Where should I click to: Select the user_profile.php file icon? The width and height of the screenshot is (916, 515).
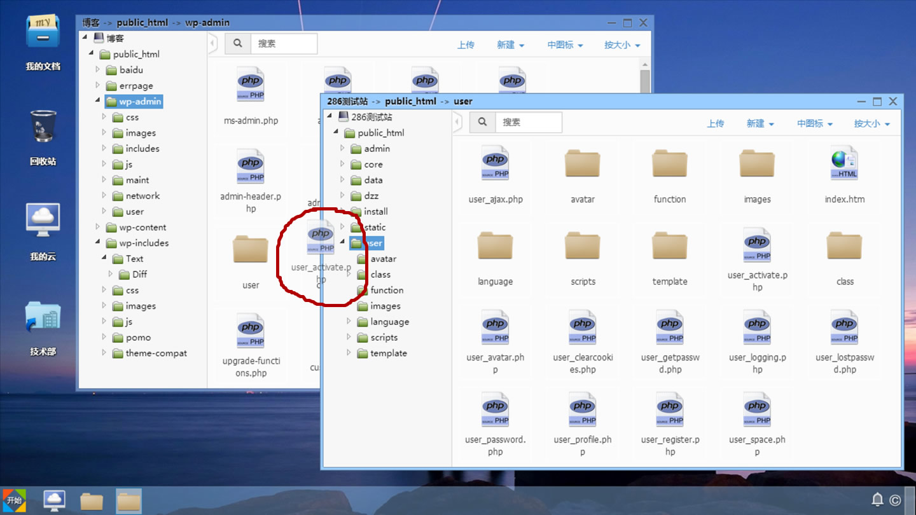tap(583, 409)
